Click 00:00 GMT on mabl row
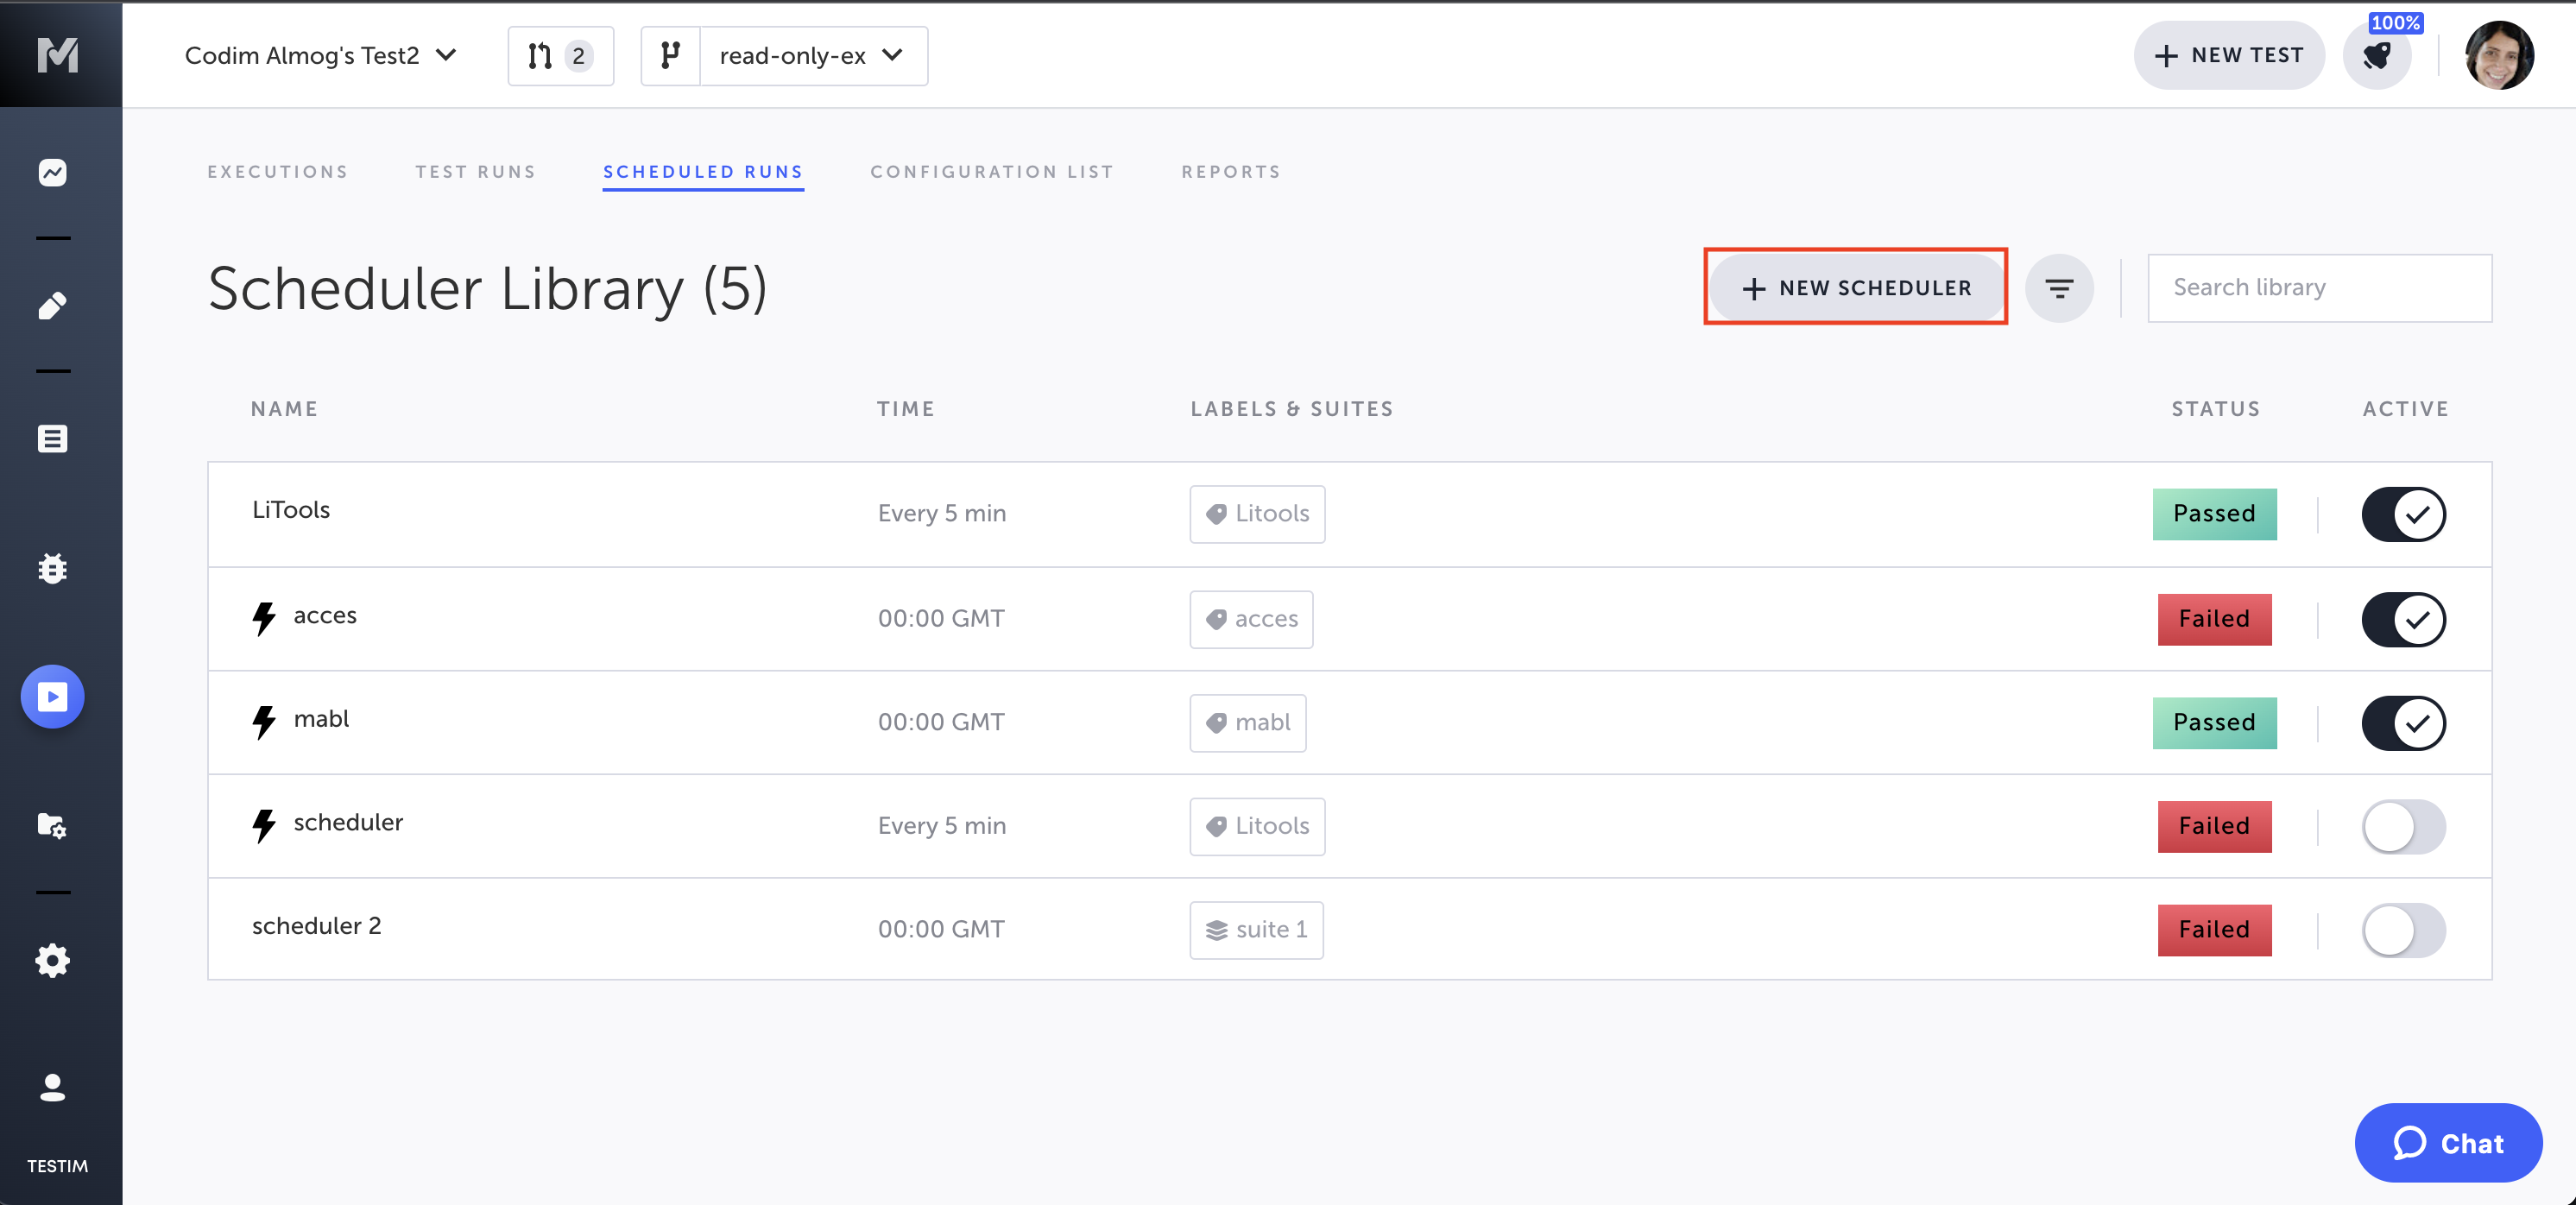The height and width of the screenshot is (1205, 2576). pyautogui.click(x=941, y=723)
